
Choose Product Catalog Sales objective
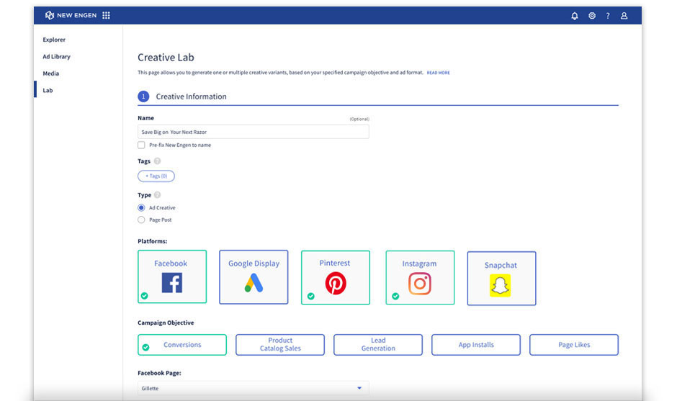280,345
